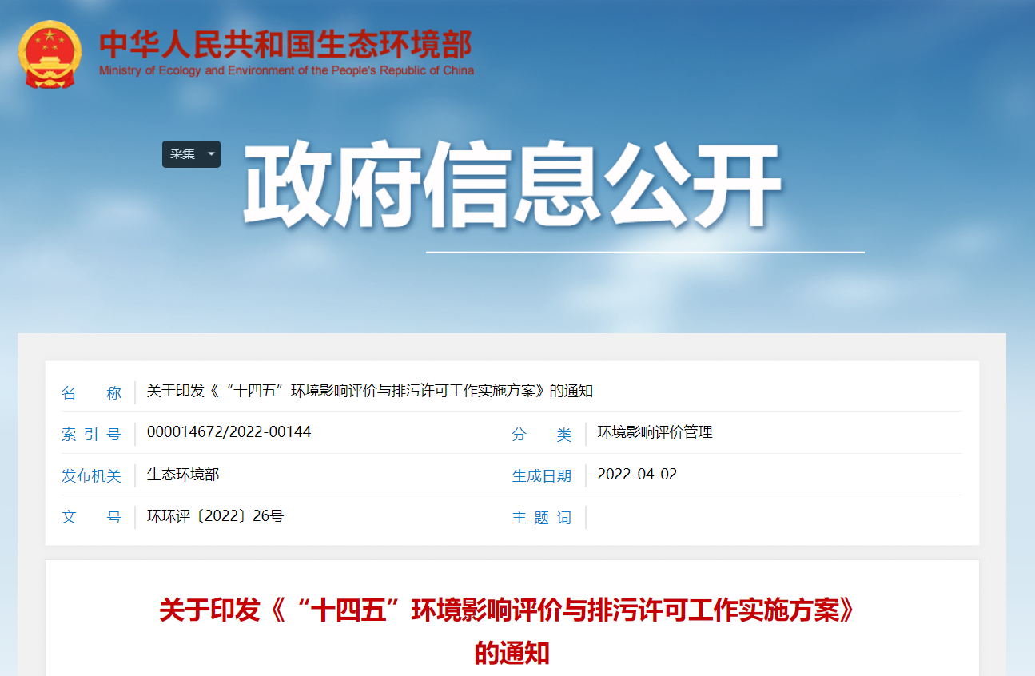The height and width of the screenshot is (676, 1035).
Task: Expand the dropdown arrow beside 采集
Action: 211,154
